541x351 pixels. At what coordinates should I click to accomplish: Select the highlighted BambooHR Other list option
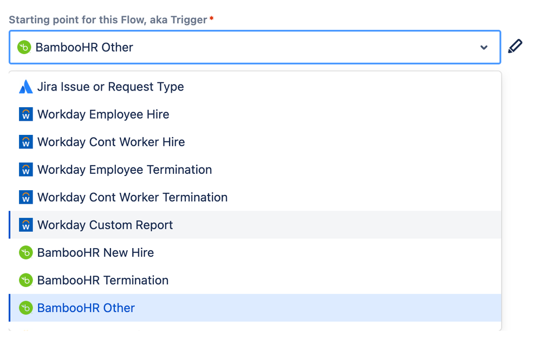tap(86, 308)
